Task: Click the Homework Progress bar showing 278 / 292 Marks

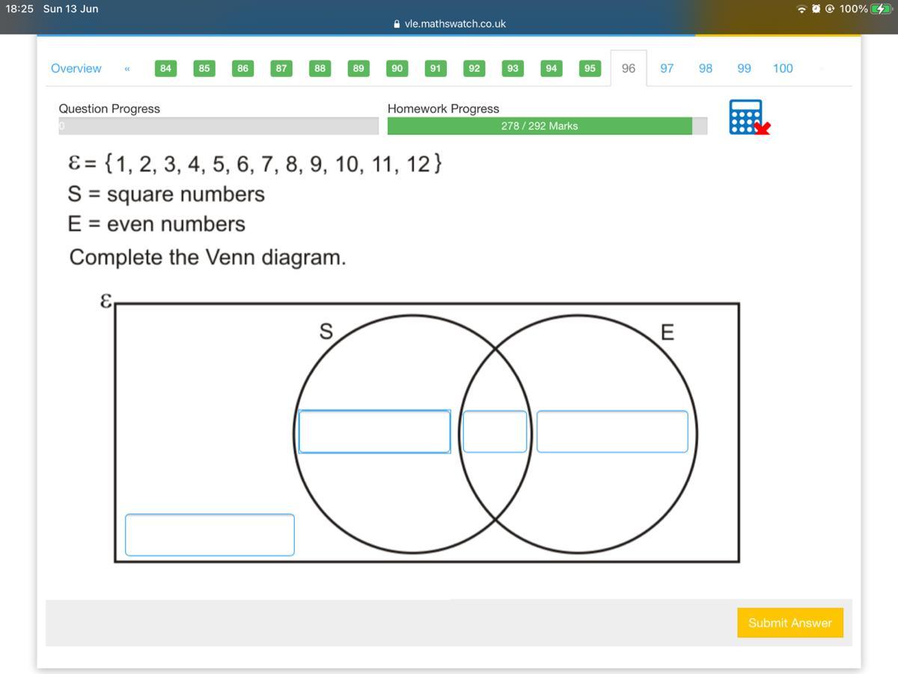Action: (x=547, y=126)
